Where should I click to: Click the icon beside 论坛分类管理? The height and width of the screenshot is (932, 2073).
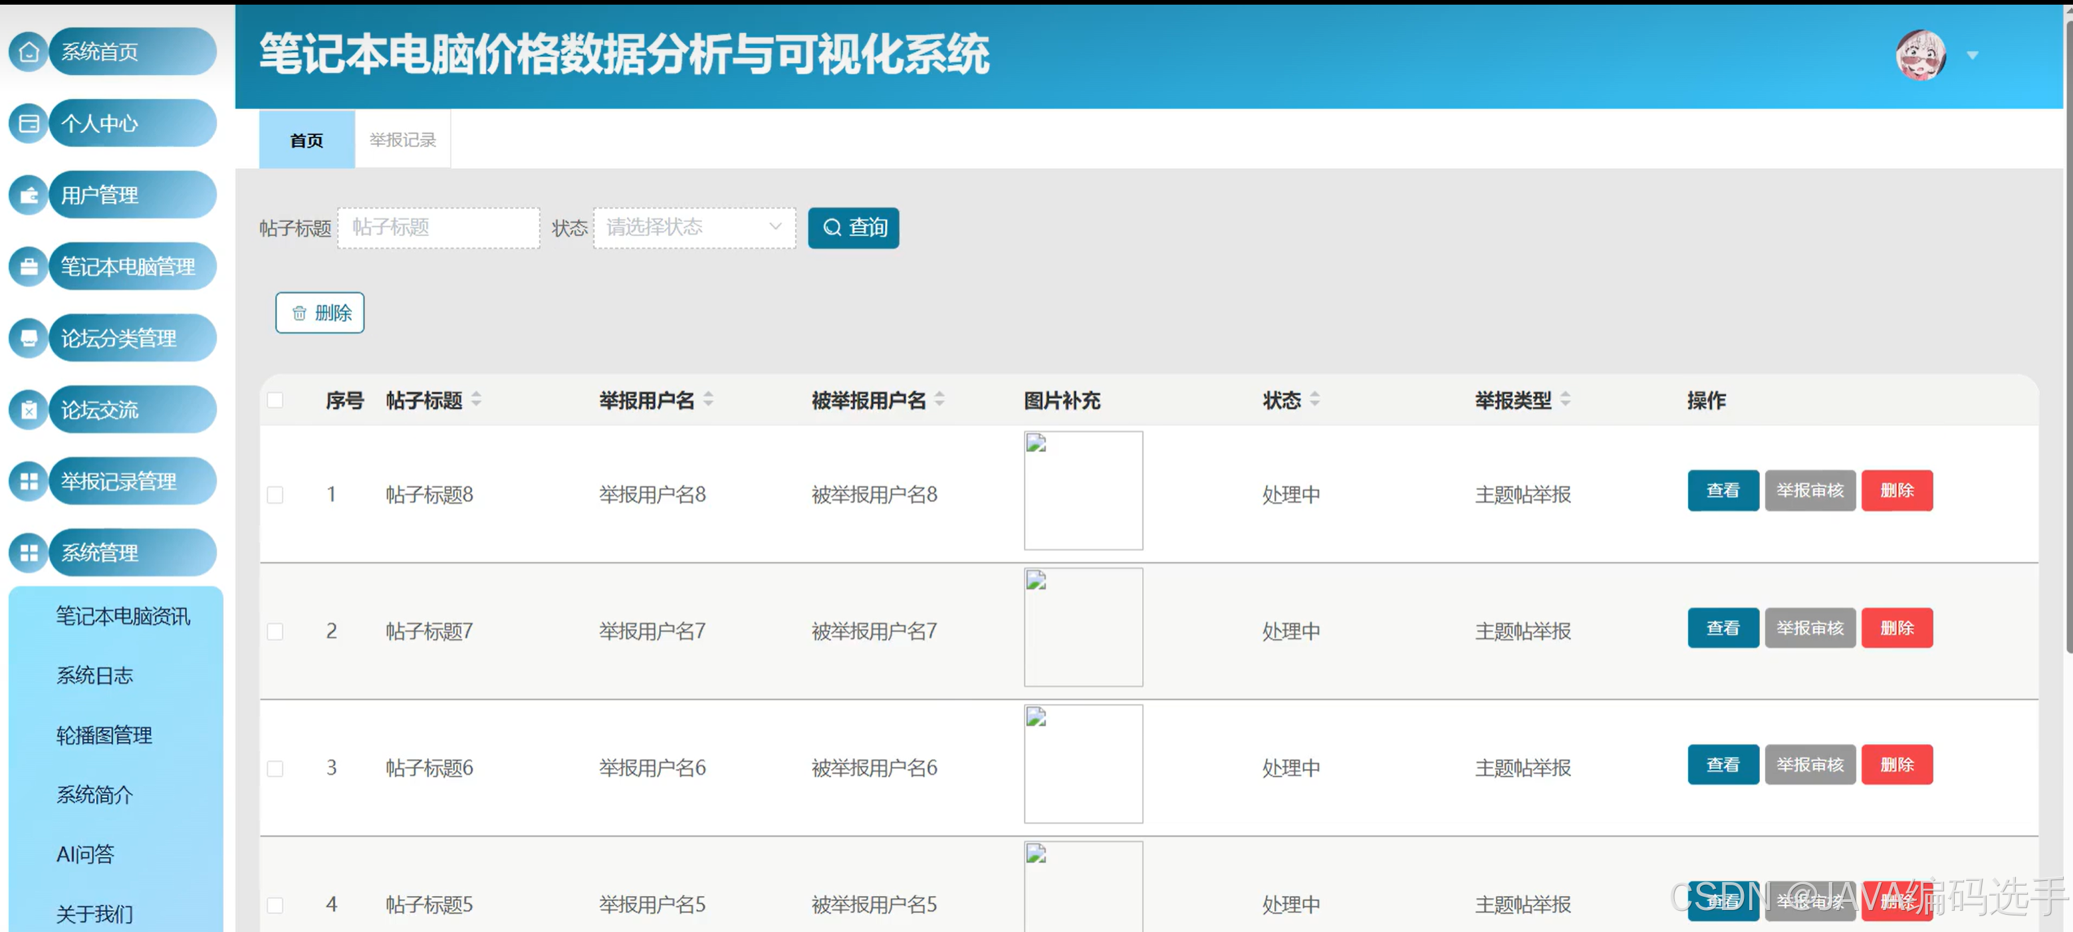[x=29, y=339]
